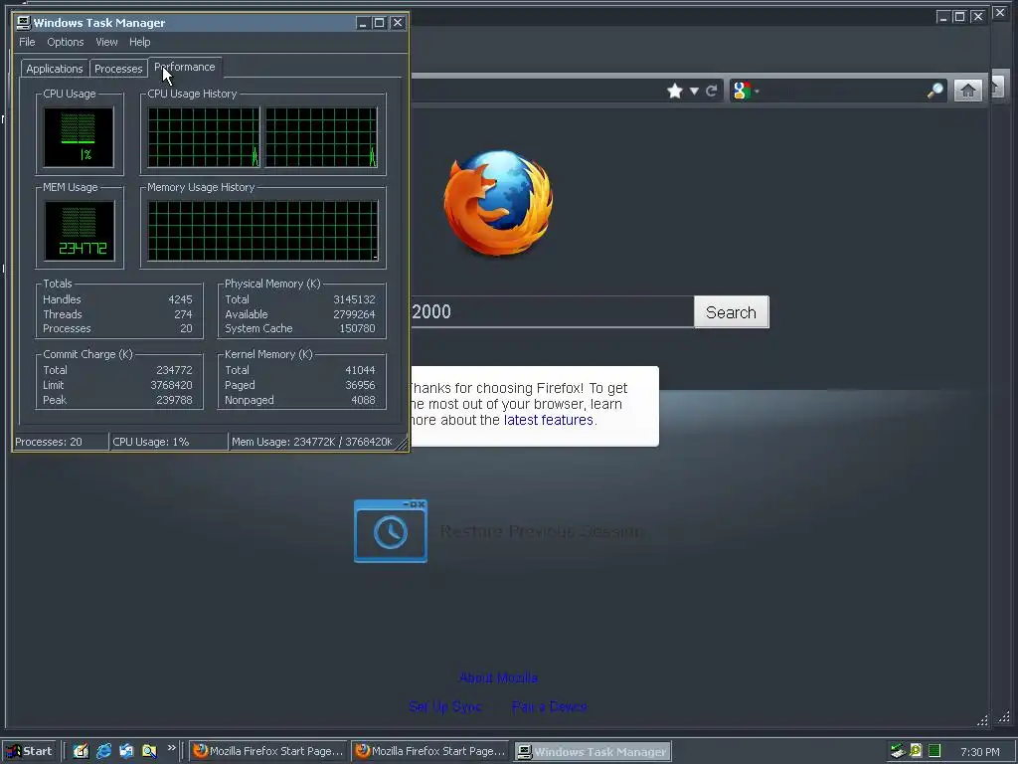Viewport: 1018px width, 764px height.
Task: Click the Firefox start page search field
Action: (x=552, y=311)
